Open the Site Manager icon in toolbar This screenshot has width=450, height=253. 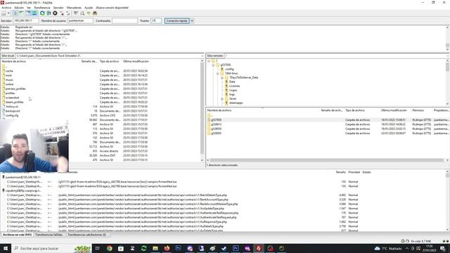pos(4,13)
